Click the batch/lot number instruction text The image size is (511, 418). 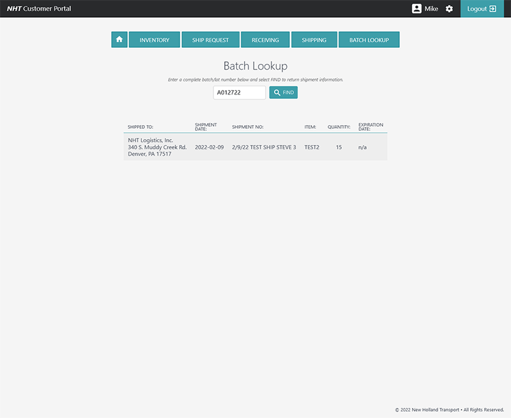(x=256, y=79)
